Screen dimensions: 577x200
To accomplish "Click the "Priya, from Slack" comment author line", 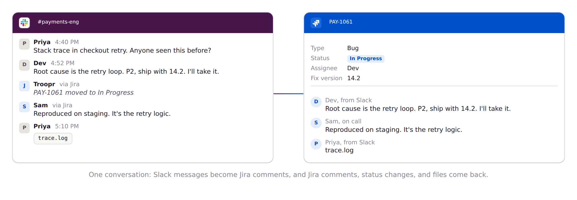I will click(350, 142).
